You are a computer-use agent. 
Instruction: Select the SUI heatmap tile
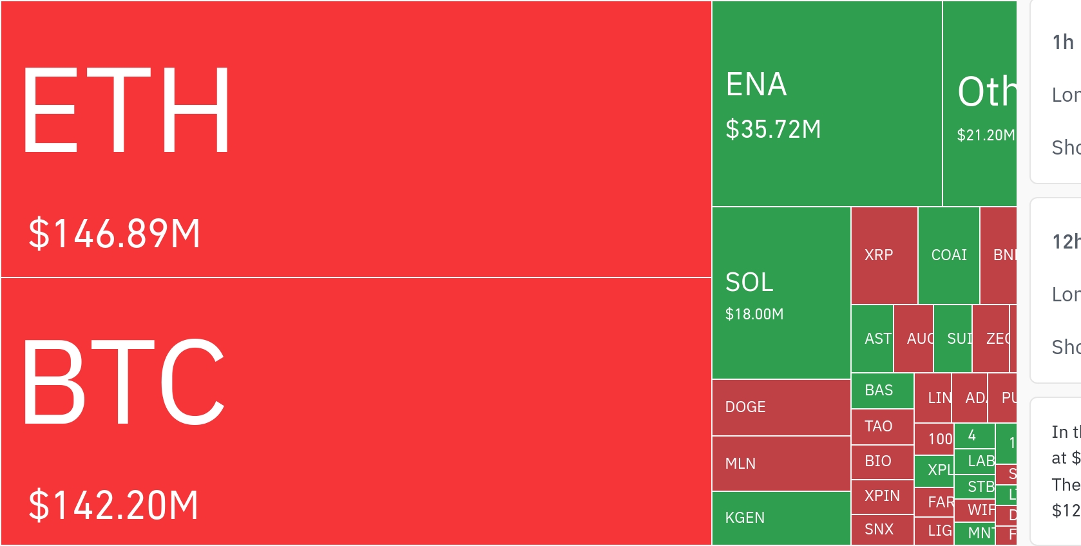pyautogui.click(x=953, y=339)
